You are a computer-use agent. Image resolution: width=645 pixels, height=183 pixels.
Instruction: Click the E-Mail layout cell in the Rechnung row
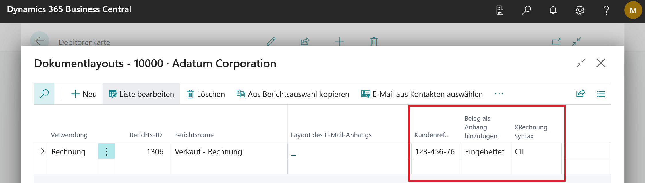coord(349,151)
